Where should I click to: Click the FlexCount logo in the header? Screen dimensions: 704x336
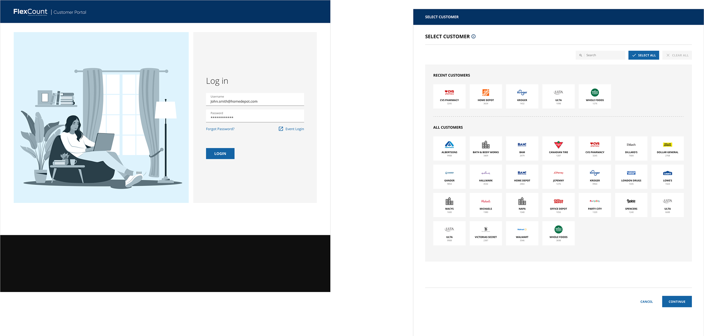(x=30, y=12)
